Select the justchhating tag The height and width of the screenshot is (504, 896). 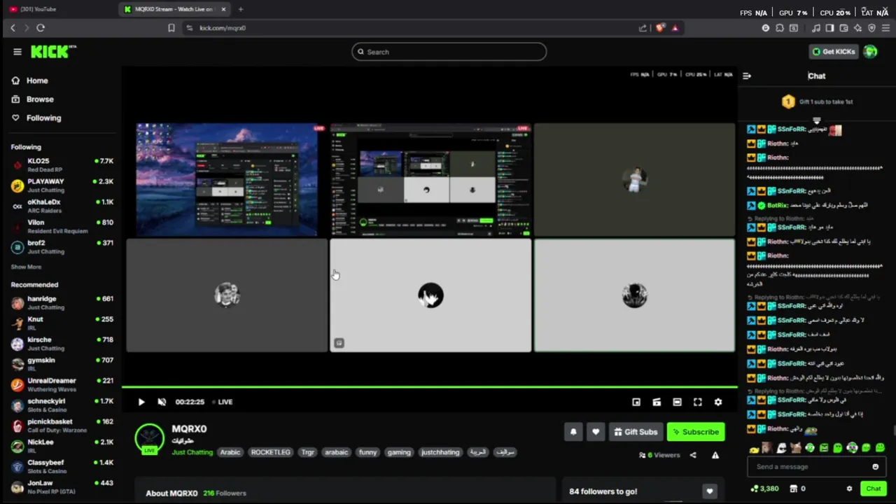point(440,452)
